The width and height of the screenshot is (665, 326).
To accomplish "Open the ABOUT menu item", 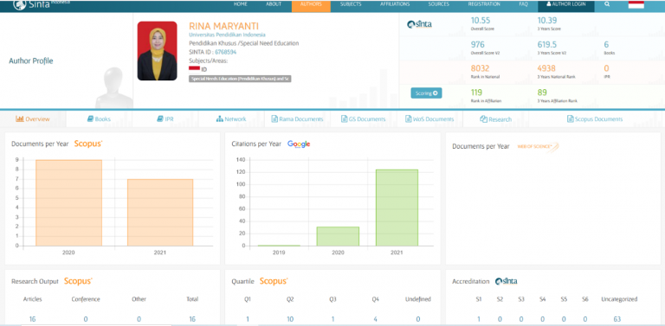I will point(274,4).
